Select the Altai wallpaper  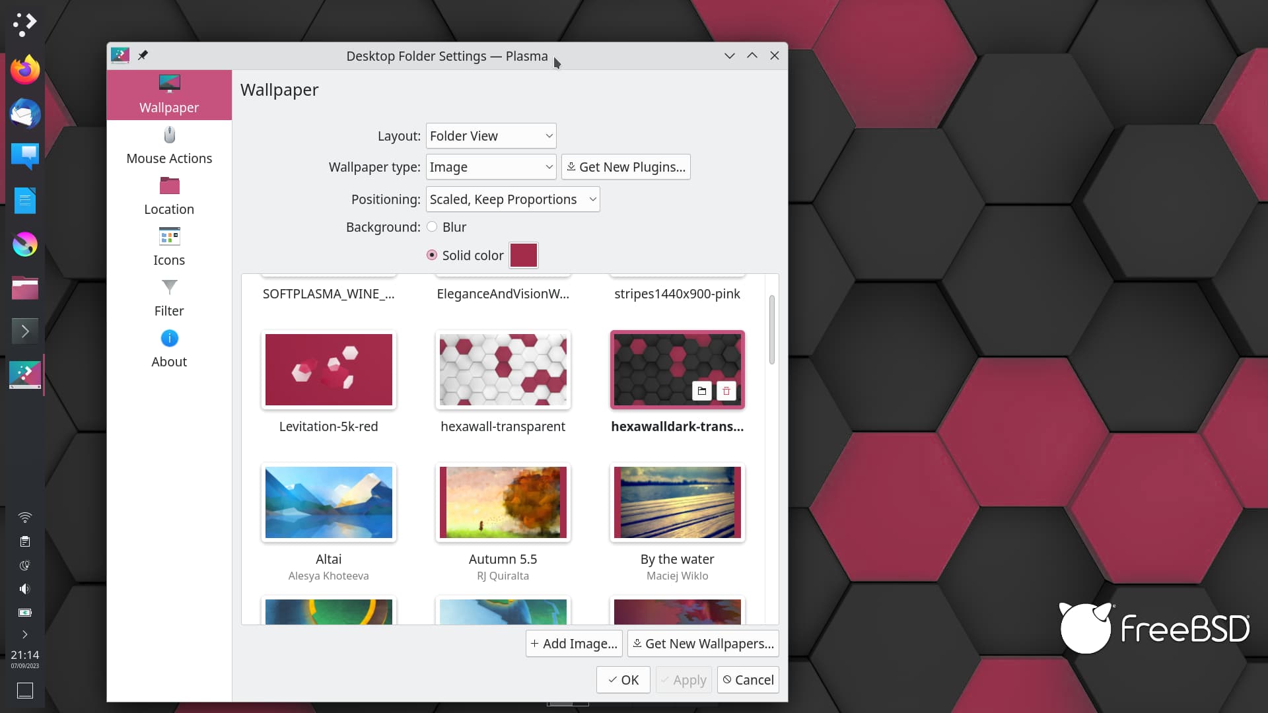[x=329, y=502]
